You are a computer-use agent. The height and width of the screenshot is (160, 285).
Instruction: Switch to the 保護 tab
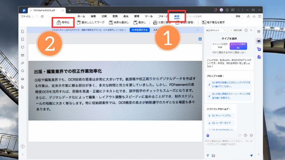click(x=177, y=16)
